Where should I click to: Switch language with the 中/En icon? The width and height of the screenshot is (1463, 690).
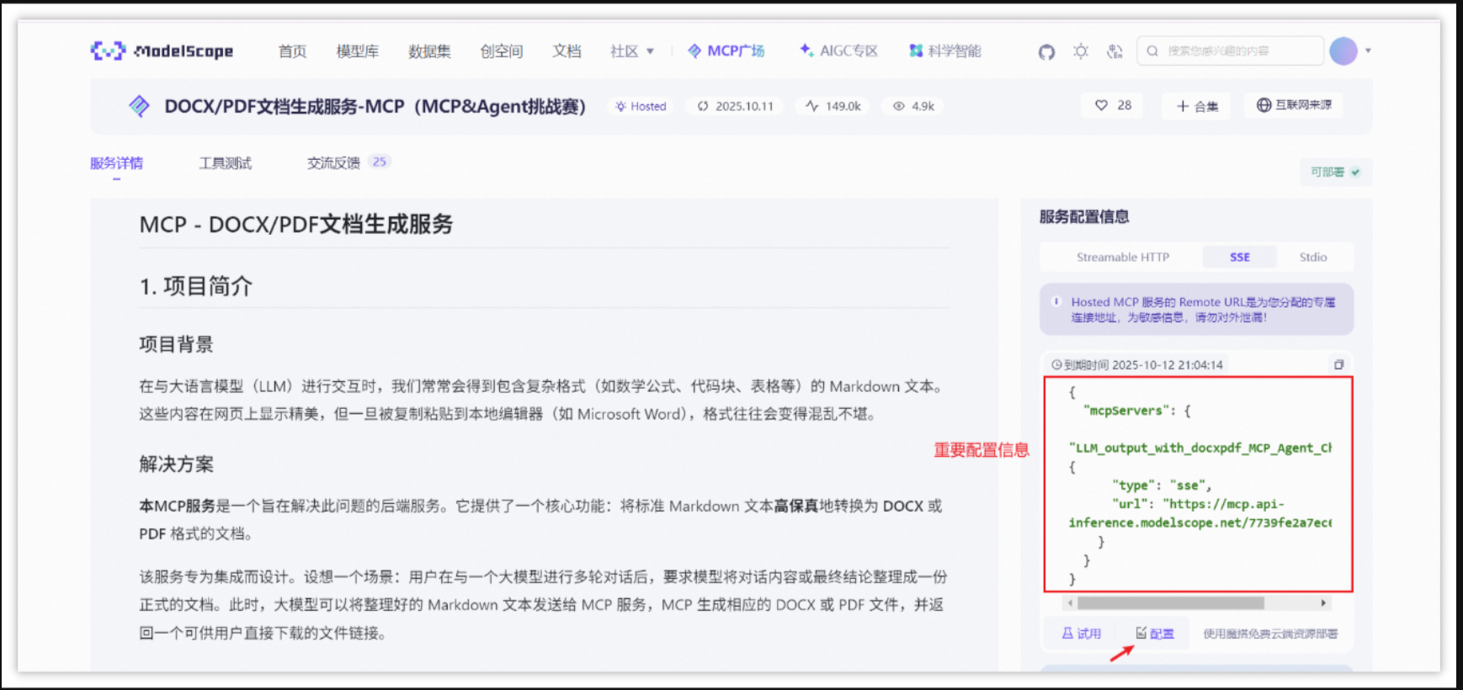1115,51
